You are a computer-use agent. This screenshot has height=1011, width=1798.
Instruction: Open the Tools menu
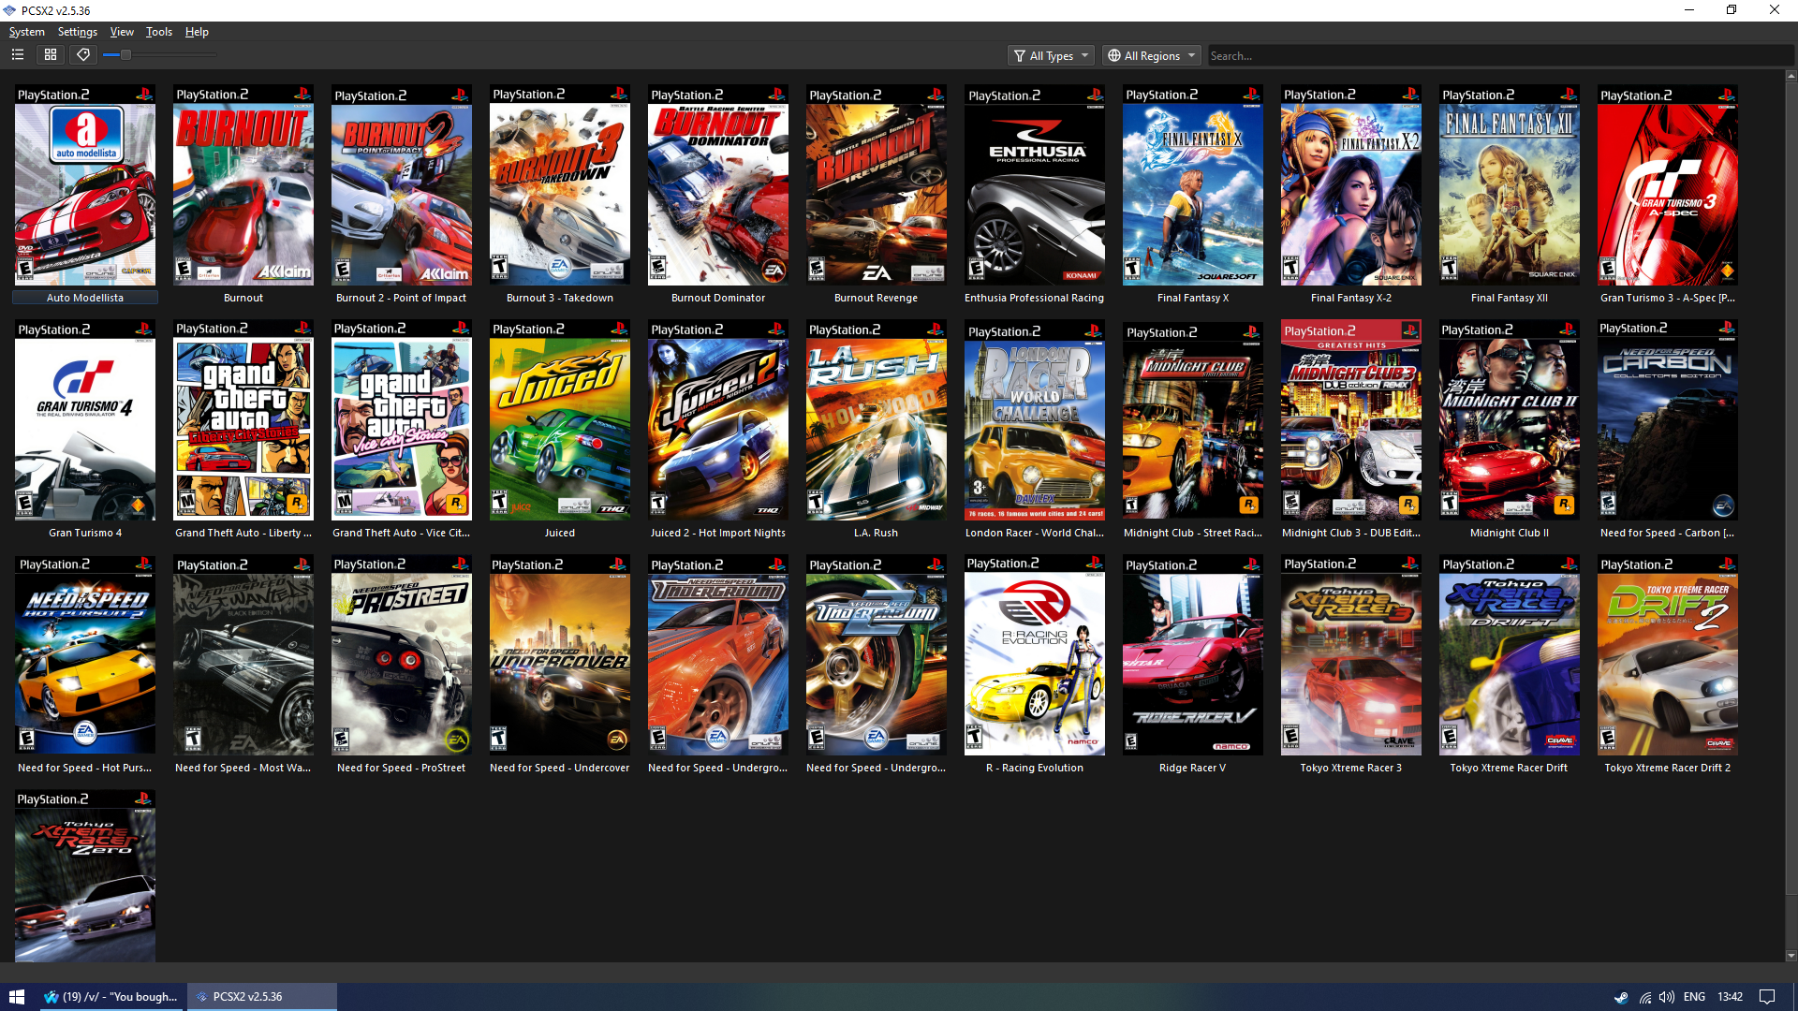click(x=159, y=32)
